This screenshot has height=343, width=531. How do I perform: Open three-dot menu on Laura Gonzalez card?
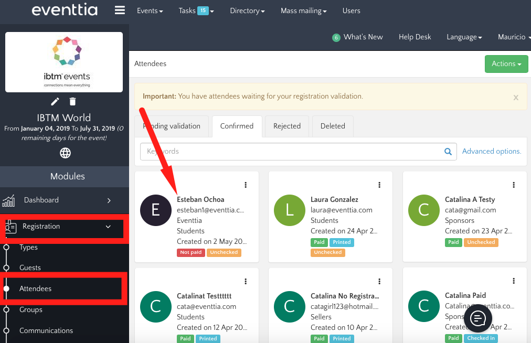pyautogui.click(x=379, y=185)
